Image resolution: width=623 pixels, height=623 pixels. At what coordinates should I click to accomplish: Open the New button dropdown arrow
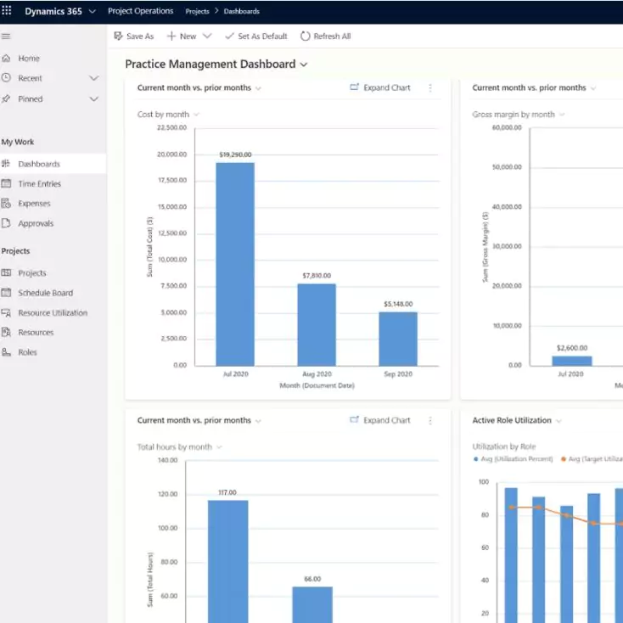tap(207, 36)
